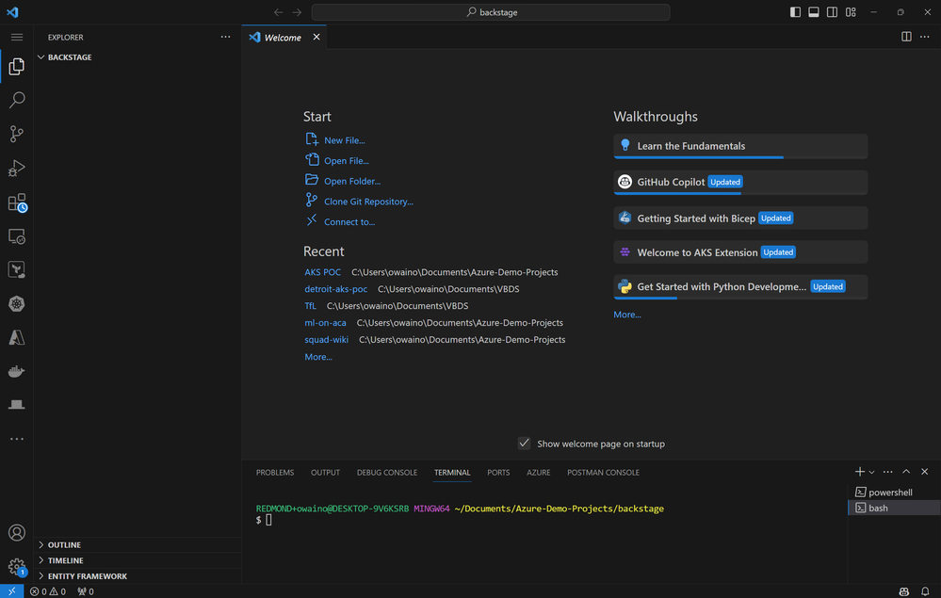The width and height of the screenshot is (941, 598).
Task: Maximize the panel size chevron
Action: point(906,472)
